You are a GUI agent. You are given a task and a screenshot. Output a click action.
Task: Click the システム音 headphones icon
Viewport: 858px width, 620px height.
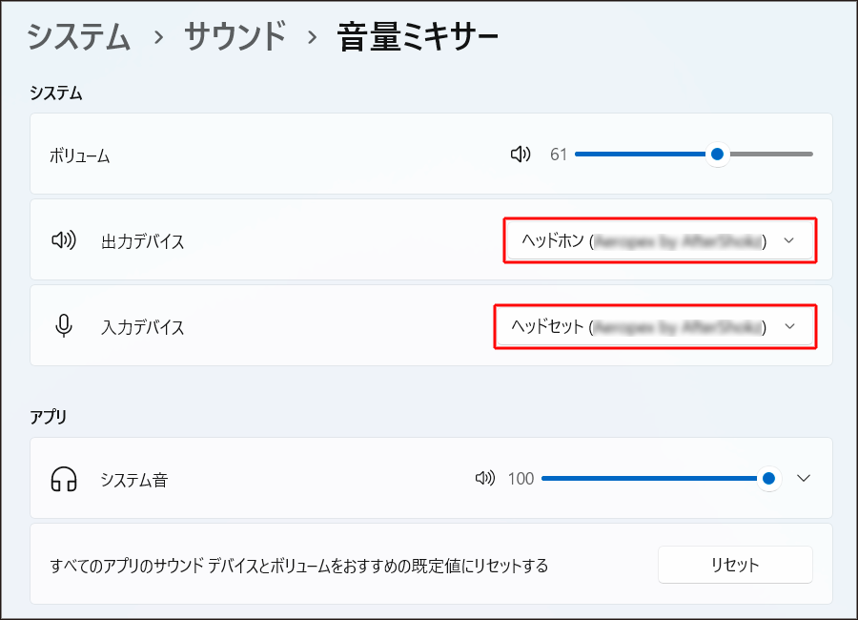[x=64, y=479]
